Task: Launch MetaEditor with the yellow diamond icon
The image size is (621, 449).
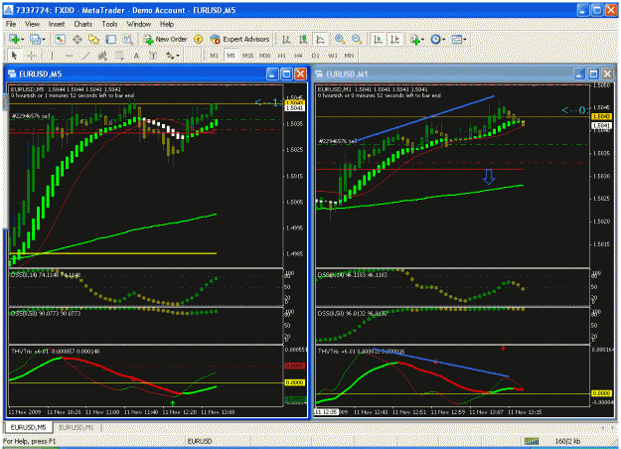Action: pos(198,39)
